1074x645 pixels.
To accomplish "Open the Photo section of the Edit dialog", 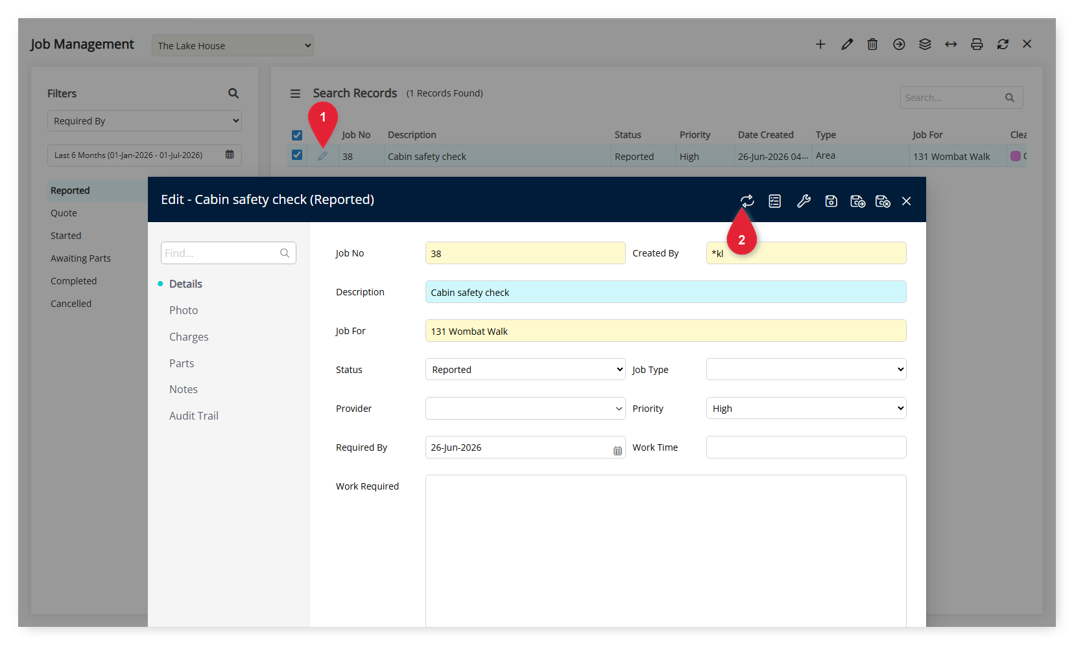I will pos(184,310).
